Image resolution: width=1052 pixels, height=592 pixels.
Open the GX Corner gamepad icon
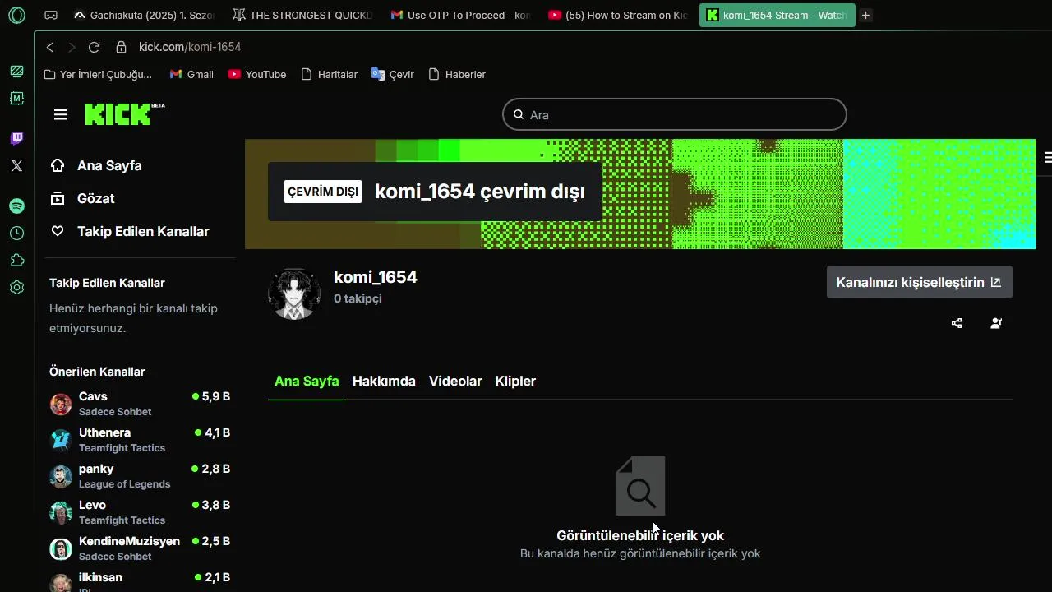[50, 15]
